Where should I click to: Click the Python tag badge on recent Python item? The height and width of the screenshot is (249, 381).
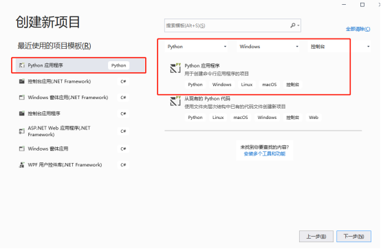click(118, 65)
